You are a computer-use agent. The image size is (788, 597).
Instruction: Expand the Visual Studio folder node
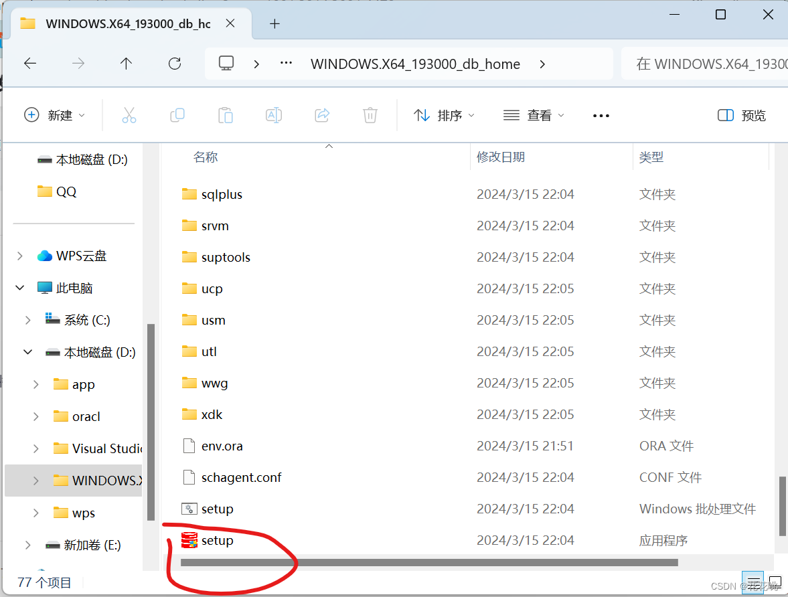coord(36,448)
